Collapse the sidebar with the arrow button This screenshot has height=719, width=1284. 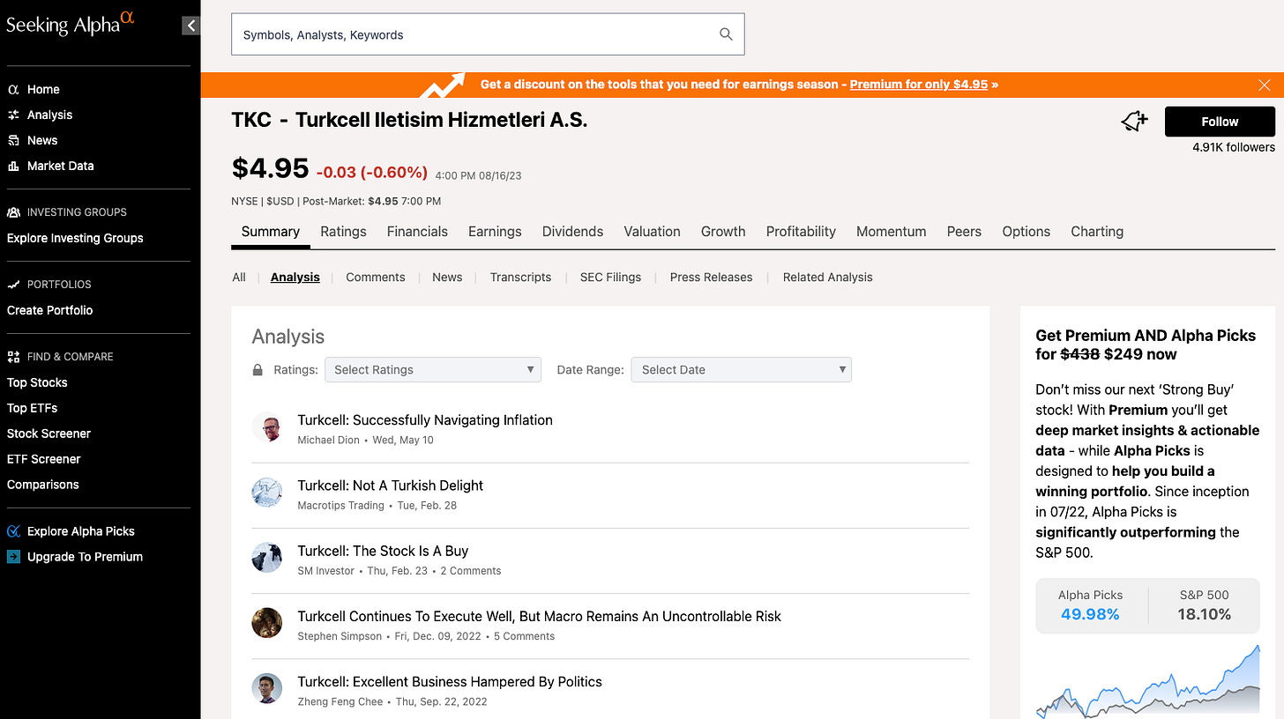tap(190, 26)
